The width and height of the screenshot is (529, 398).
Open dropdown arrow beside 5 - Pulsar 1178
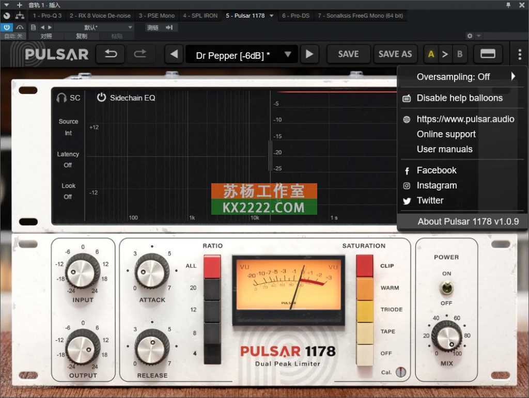(271, 15)
